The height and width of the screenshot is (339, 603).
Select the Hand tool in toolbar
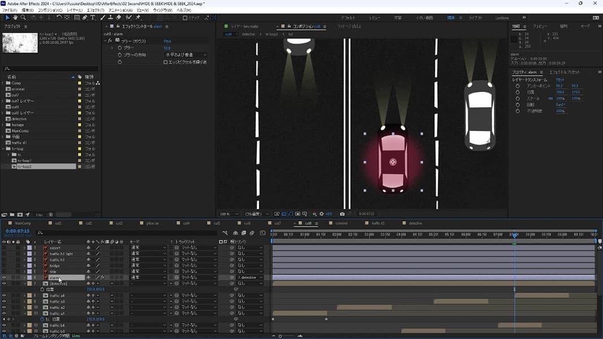click(x=15, y=18)
